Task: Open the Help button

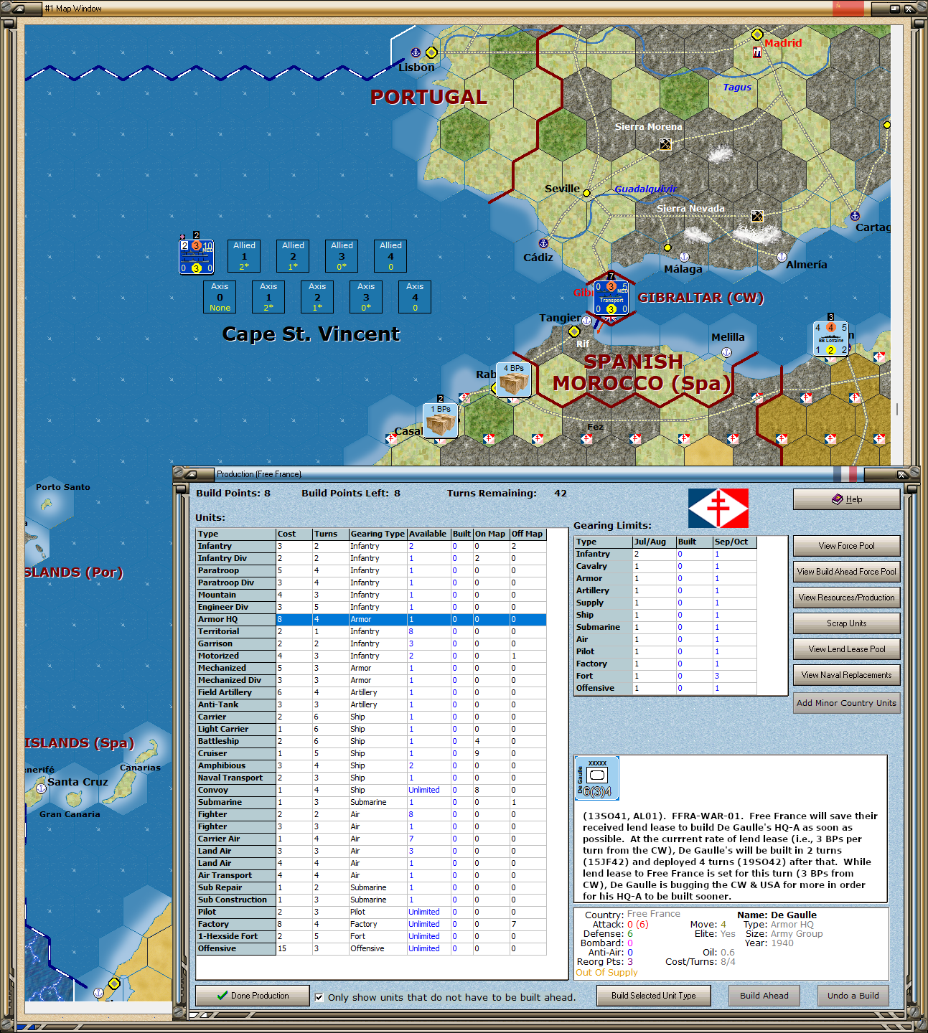Action: click(x=847, y=499)
